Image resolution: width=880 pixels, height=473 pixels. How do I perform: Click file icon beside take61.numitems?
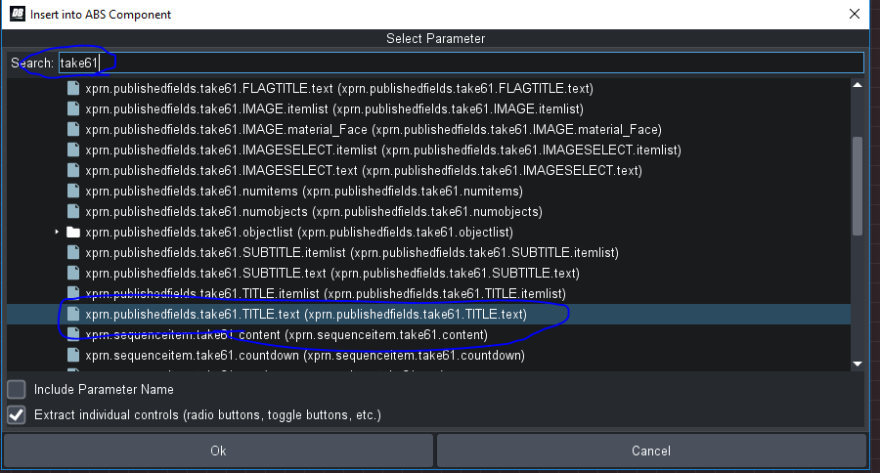click(72, 191)
